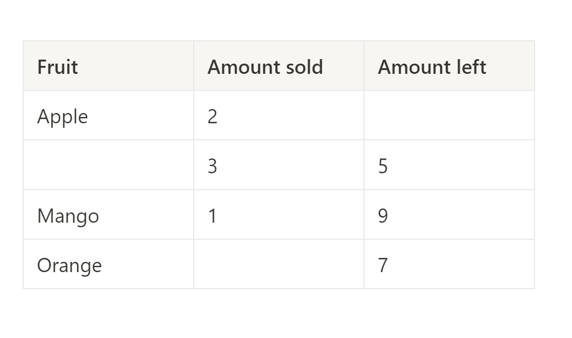The image size is (572, 338).
Task: Click the blank area below the table
Action: click(x=279, y=314)
